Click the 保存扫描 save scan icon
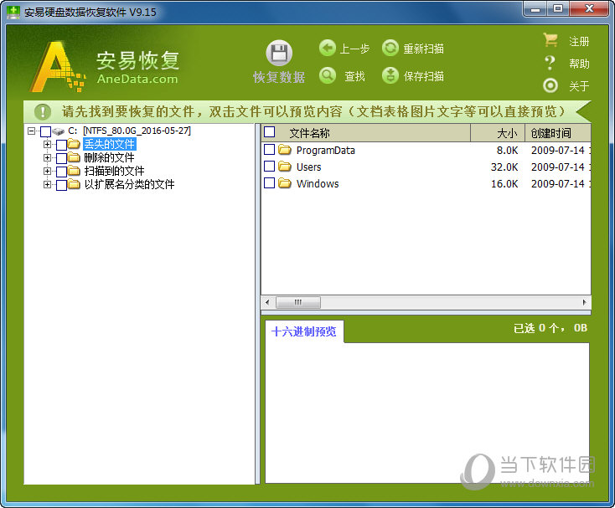The image size is (615, 508). 390,76
